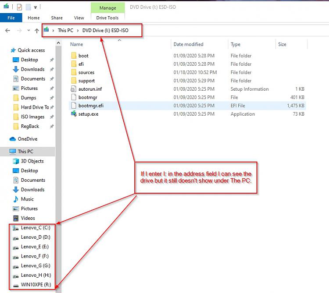Click the Properties quick access toolbar icon
Viewport: 329px width, 293px height.
[19, 7]
